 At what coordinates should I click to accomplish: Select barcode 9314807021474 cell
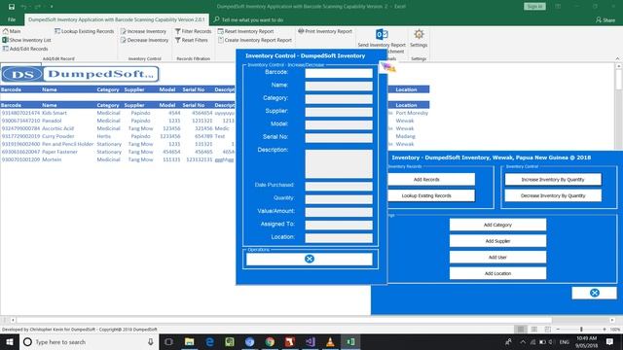click(20, 113)
